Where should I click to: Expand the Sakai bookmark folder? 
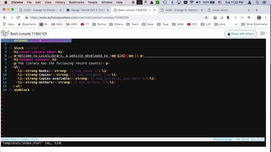tap(148, 24)
